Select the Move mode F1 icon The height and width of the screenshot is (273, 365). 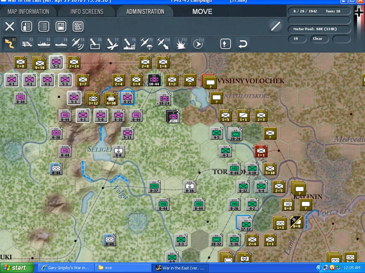10,44
